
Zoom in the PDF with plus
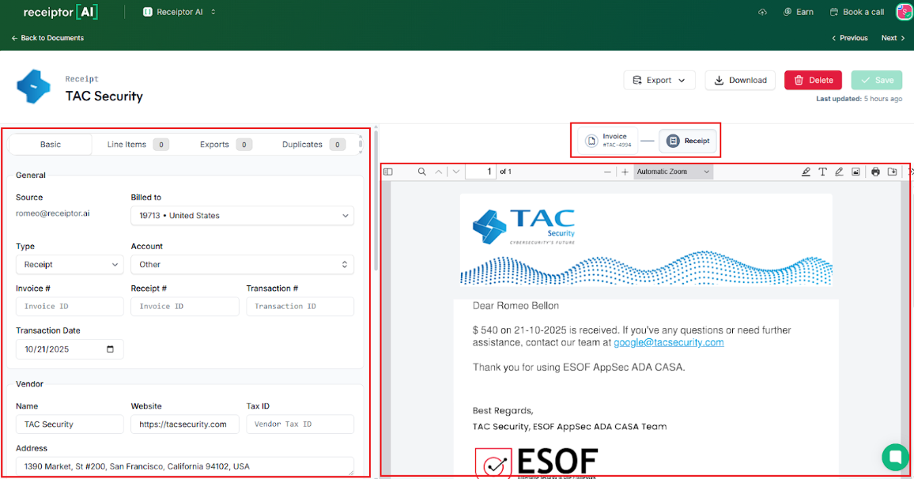(x=625, y=172)
